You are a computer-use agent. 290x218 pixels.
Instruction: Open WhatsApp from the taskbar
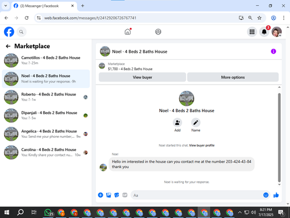point(48,212)
